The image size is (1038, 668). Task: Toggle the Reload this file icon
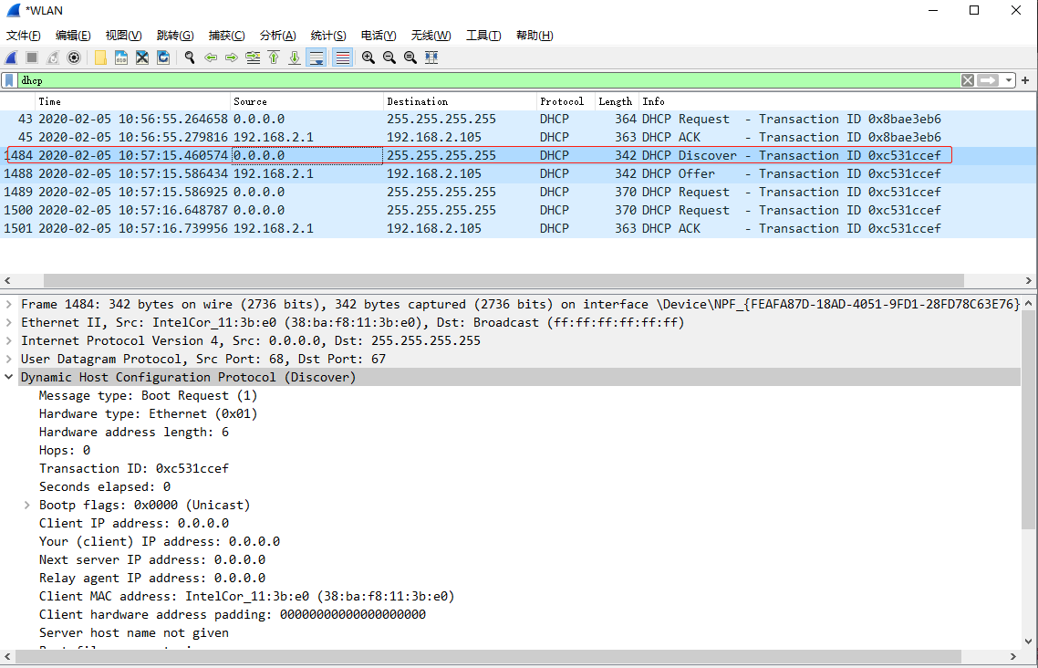point(163,57)
